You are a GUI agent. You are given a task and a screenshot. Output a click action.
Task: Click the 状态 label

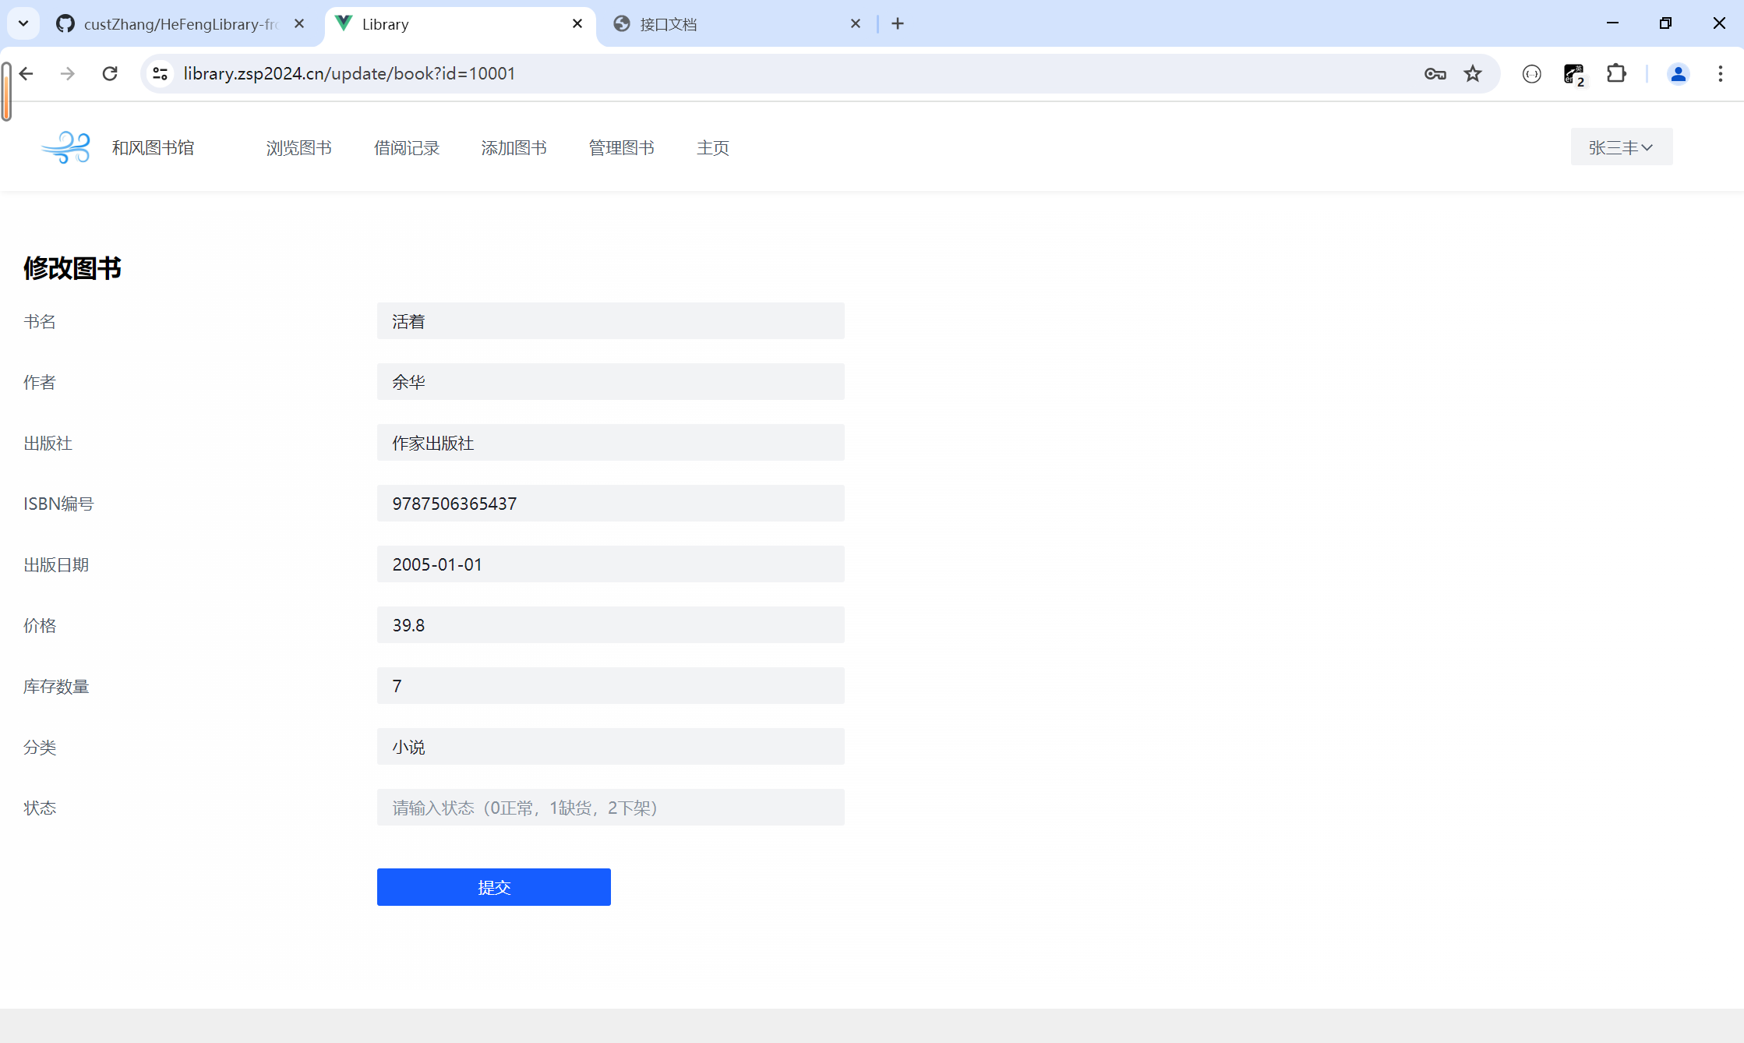(40, 808)
